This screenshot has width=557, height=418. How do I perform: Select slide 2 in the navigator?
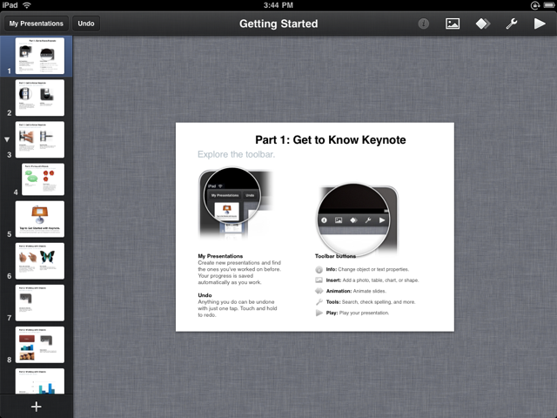pyautogui.click(x=40, y=98)
